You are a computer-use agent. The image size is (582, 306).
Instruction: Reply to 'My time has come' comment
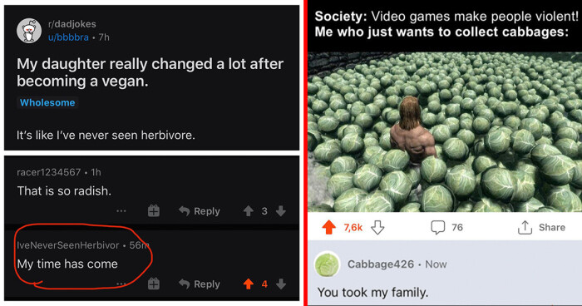[x=200, y=284]
